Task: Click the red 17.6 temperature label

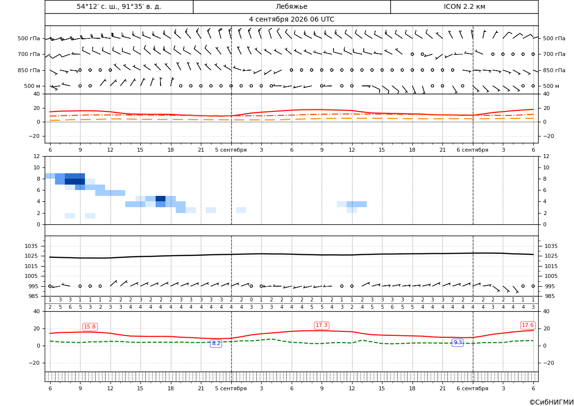Action: coord(527,325)
